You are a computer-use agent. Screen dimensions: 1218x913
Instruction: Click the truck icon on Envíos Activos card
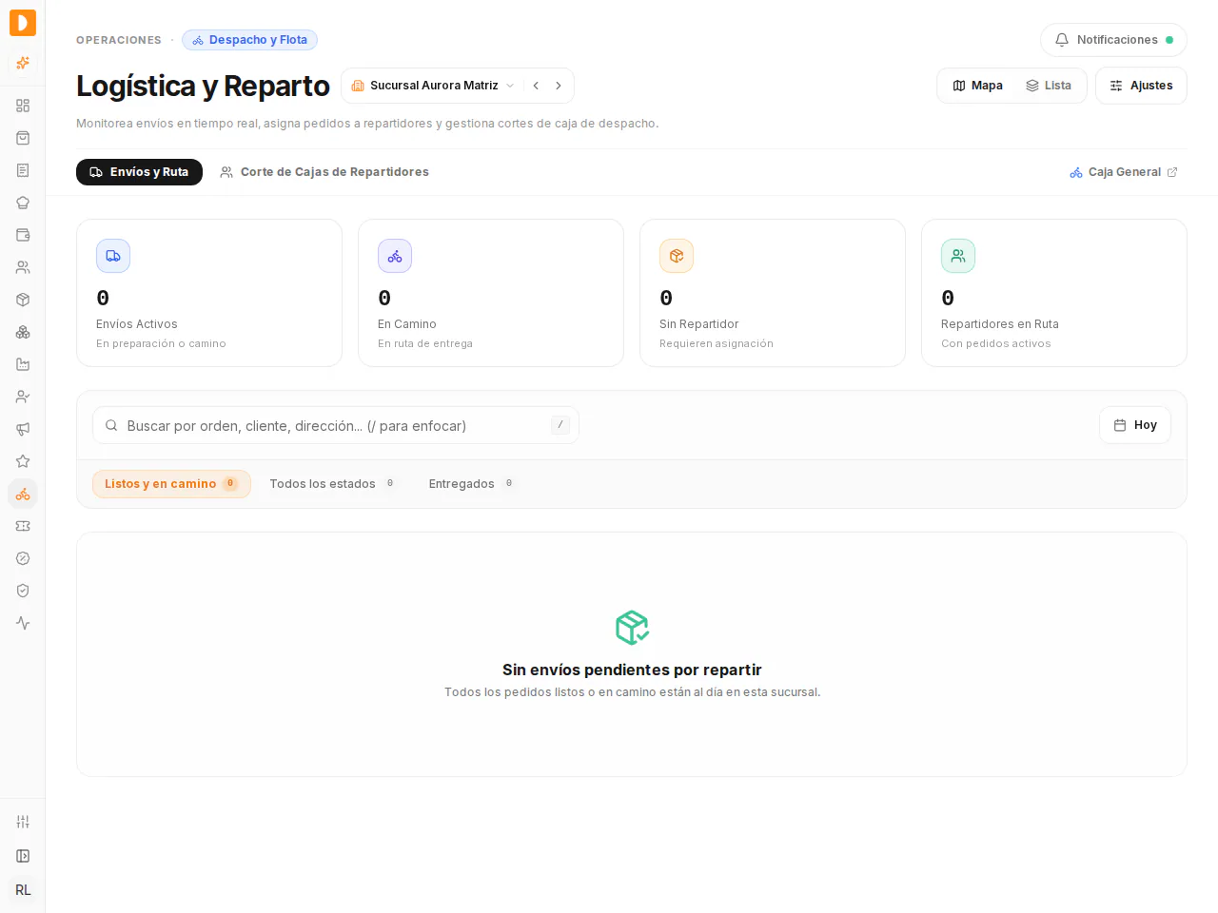[113, 256]
